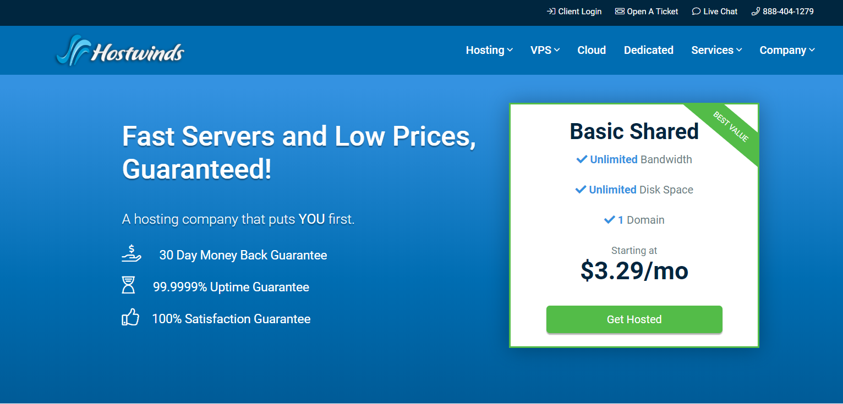Click the checkmark next to 1 Domain
843x404 pixels.
point(609,220)
